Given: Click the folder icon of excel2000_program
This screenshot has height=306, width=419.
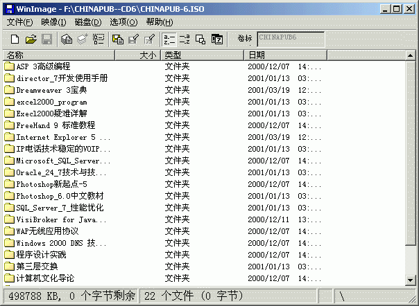Looking at the screenshot, I should click(x=9, y=101).
